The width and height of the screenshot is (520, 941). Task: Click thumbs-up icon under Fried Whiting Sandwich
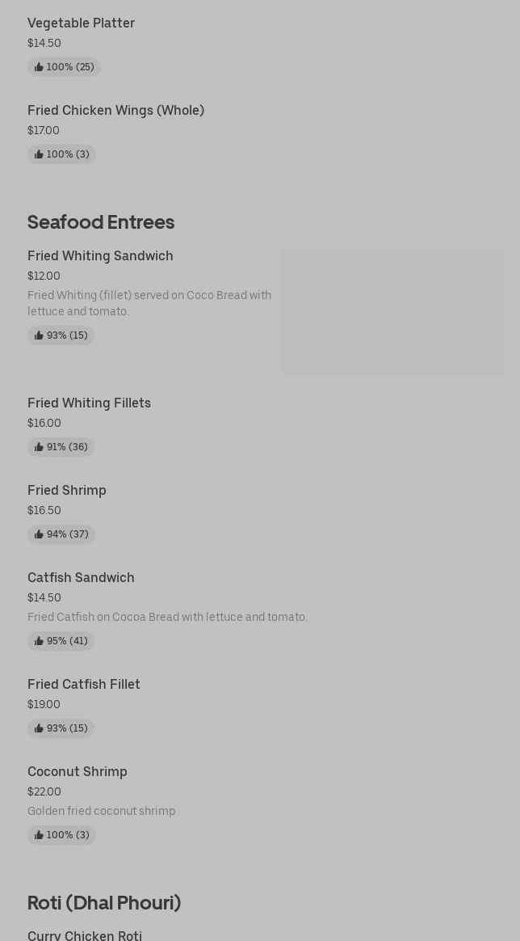[39, 335]
